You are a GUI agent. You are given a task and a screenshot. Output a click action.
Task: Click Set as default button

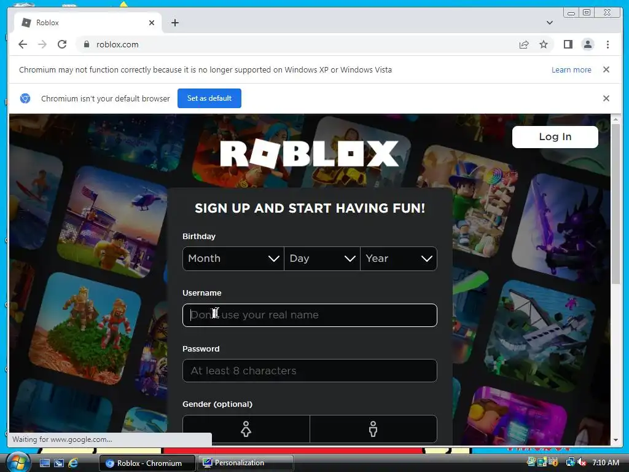pyautogui.click(x=209, y=98)
